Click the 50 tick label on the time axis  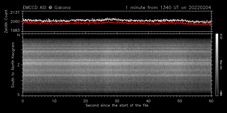coord(180,101)
